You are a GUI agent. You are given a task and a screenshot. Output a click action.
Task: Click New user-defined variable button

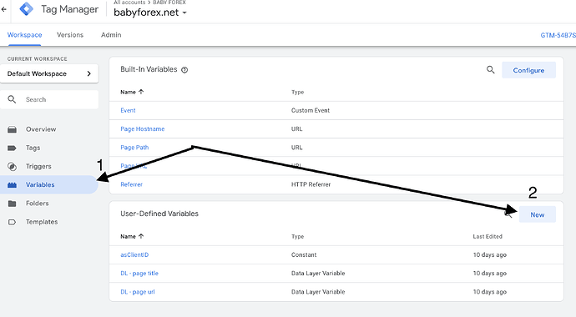point(538,214)
